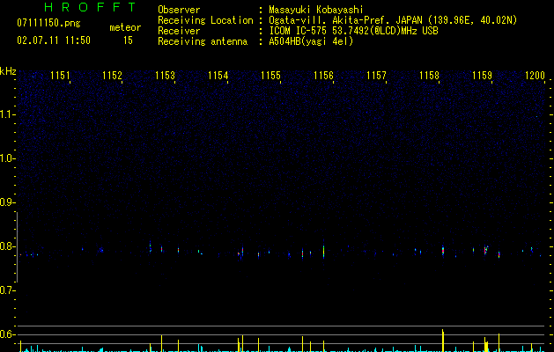The height and width of the screenshot is (352, 554).
Task: Click the 1151 time axis marker
Action: pyautogui.click(x=60, y=76)
